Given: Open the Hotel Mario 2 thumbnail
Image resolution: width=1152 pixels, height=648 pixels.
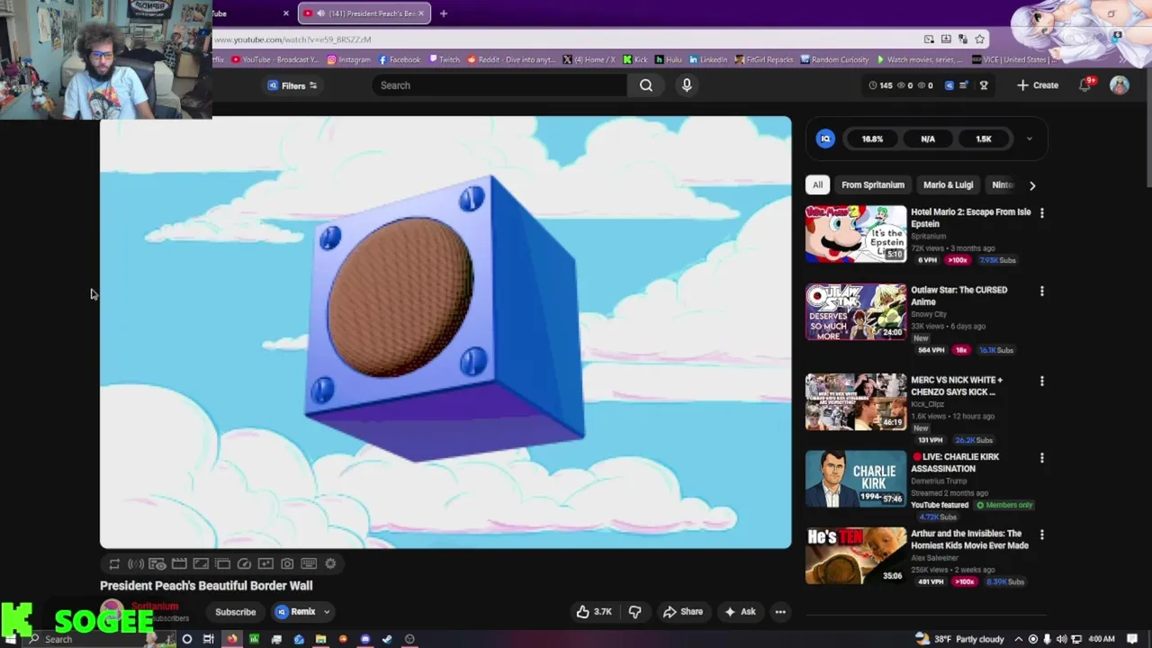Looking at the screenshot, I should 856,234.
